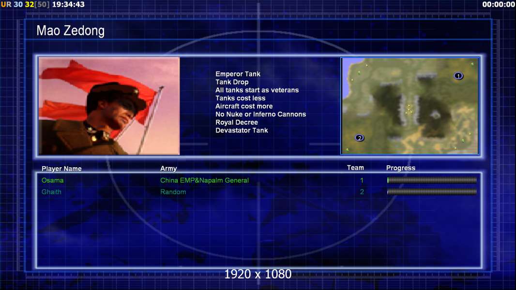Click player name 'Osama'
The height and width of the screenshot is (290, 516).
pos(52,180)
